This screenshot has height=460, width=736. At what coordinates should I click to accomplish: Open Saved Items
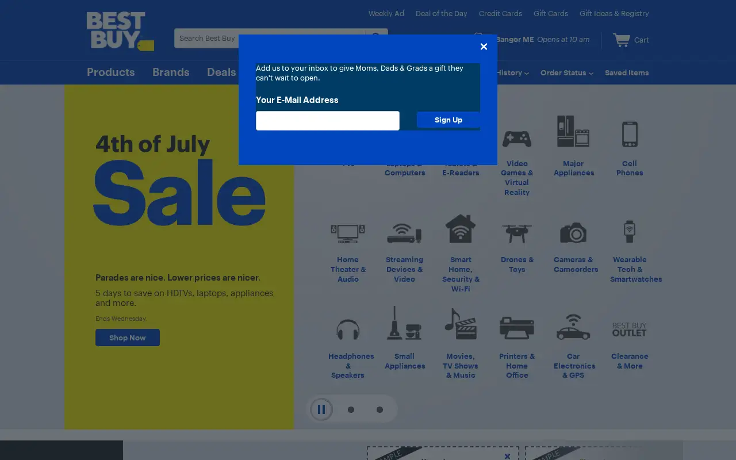[x=627, y=72]
